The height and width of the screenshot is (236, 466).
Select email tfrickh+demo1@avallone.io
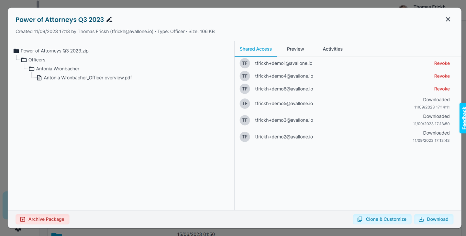pyautogui.click(x=283, y=63)
